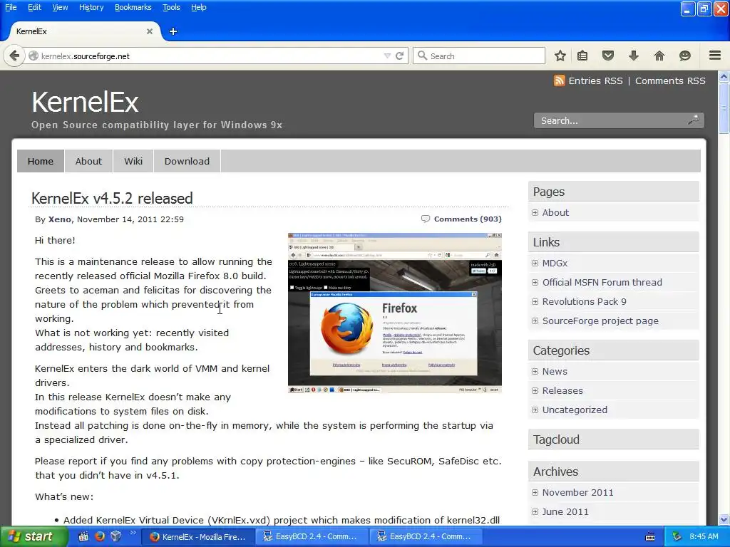Click the address bar URL
Screen dimensions: 730x547
tap(86, 56)
